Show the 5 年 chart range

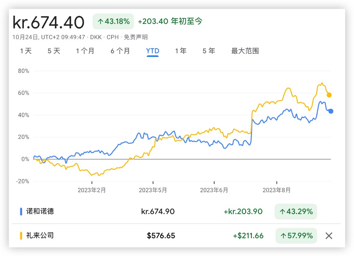click(208, 51)
